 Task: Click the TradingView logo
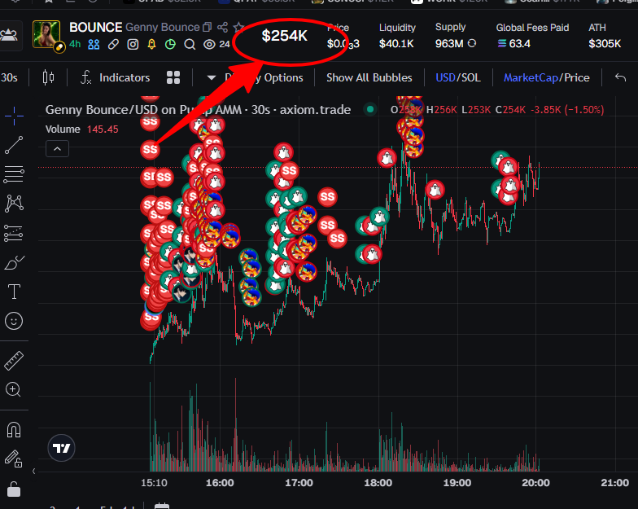pos(62,448)
